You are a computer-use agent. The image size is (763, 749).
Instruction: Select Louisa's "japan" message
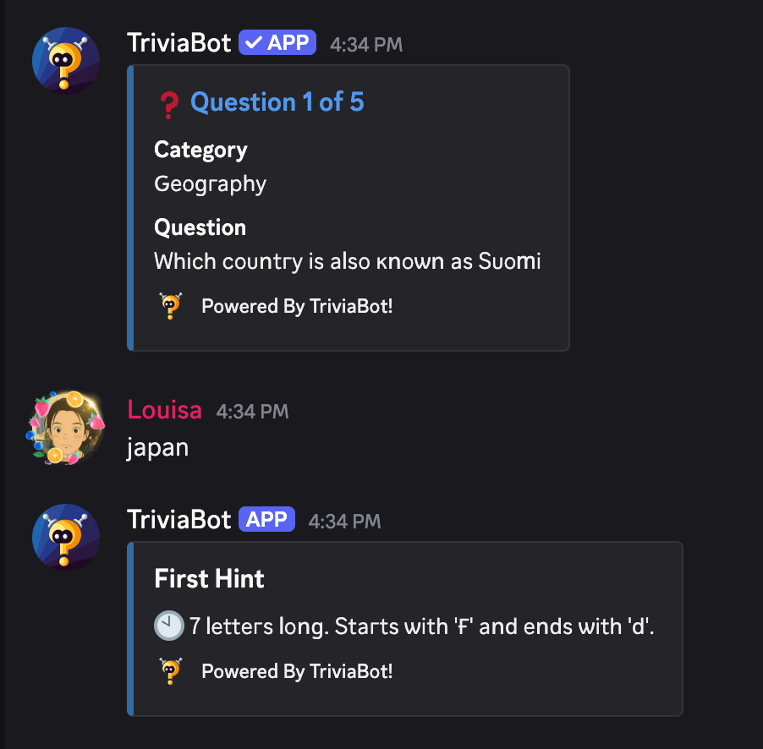coord(157,447)
